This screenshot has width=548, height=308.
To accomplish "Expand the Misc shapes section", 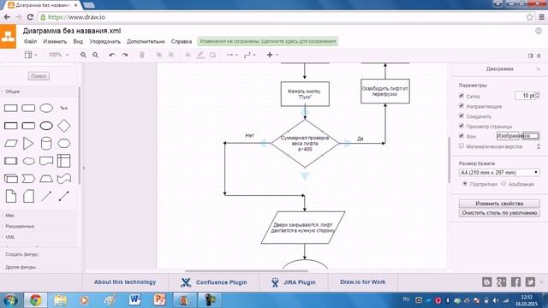I will click(9, 216).
